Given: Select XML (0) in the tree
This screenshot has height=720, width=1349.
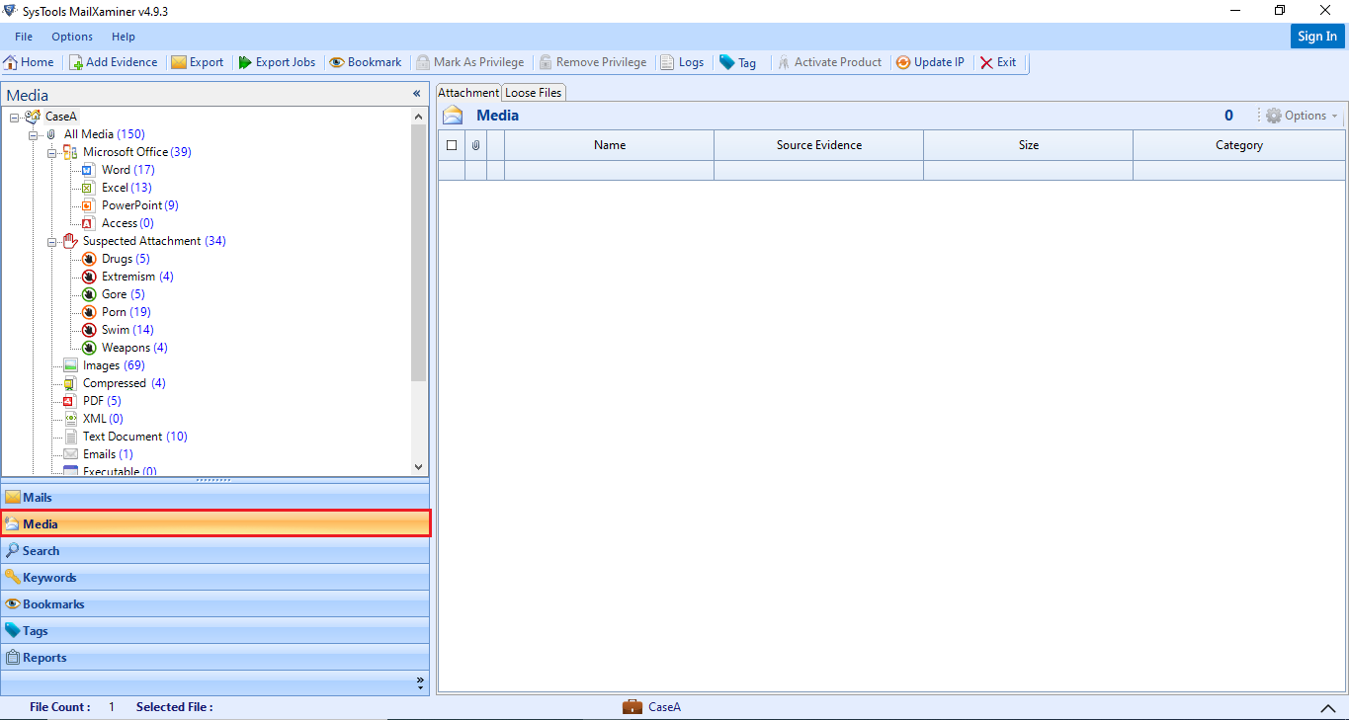Looking at the screenshot, I should coord(103,419).
